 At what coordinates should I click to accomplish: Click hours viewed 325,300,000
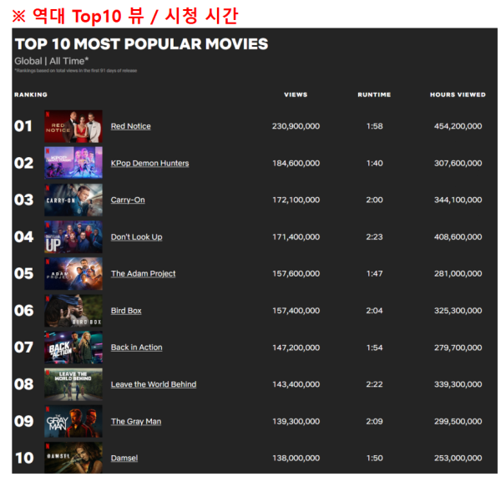[458, 311]
